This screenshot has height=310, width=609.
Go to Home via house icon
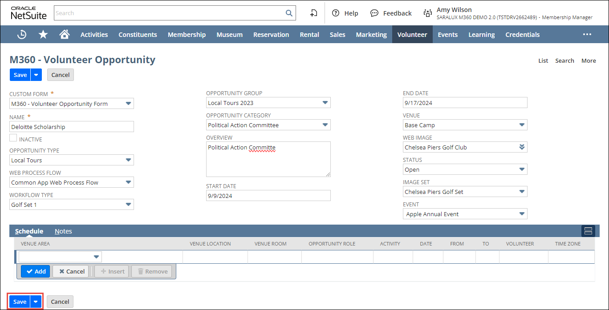tap(65, 34)
